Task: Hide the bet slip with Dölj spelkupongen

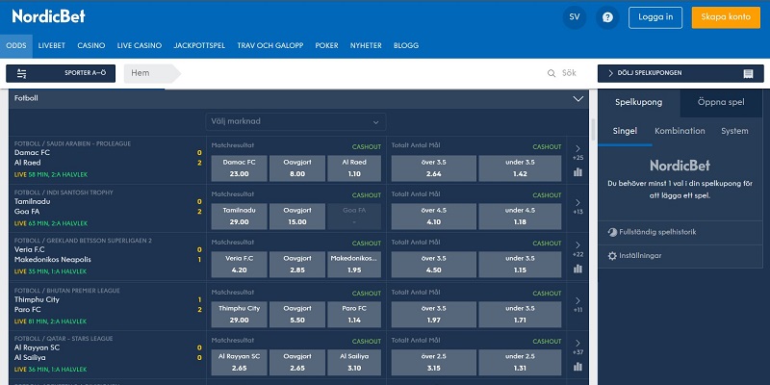Action: (x=680, y=74)
